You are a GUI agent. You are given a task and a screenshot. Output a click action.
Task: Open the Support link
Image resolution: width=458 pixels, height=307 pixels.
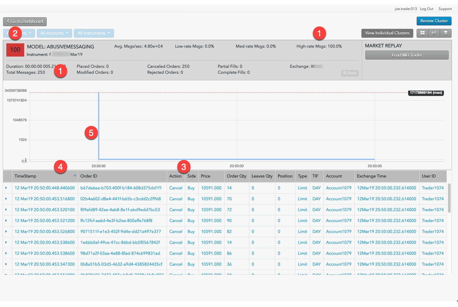[445, 9]
